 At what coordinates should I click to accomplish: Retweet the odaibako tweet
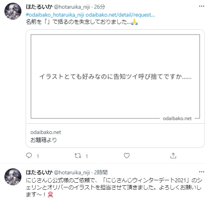tap(78, 156)
